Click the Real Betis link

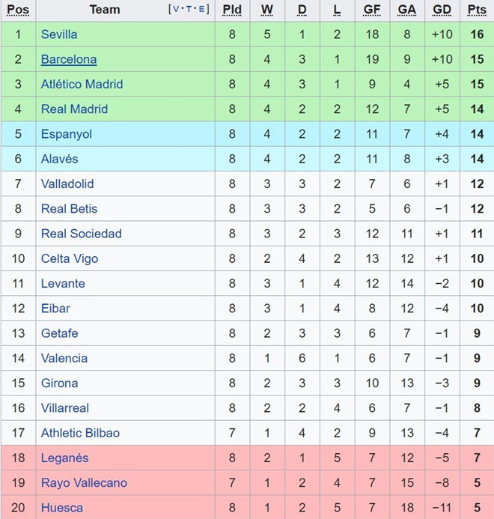69,209
